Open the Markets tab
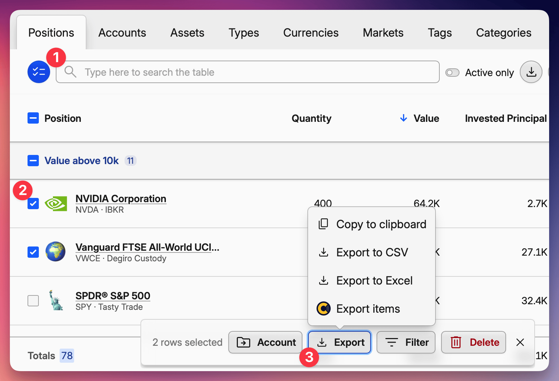This screenshot has height=381, width=559. (x=383, y=33)
